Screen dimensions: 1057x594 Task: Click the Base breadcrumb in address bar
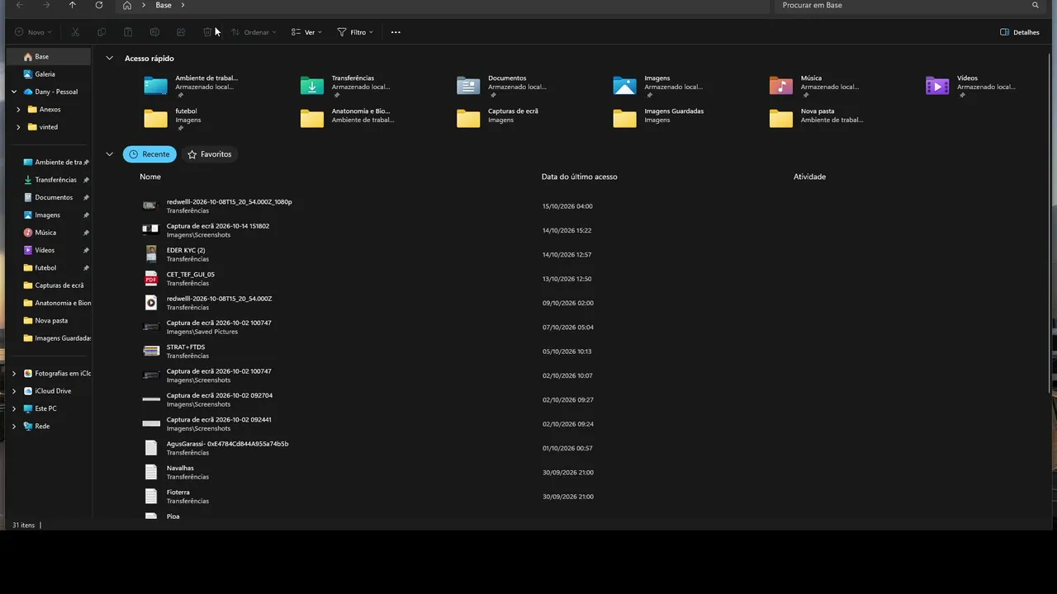coord(164,5)
